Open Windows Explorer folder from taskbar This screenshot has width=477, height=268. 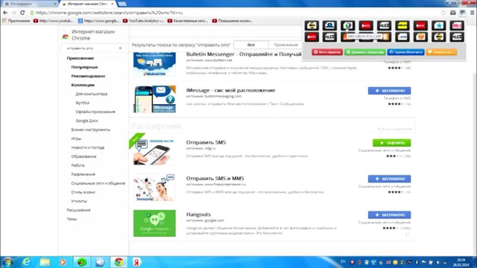pyautogui.click(x=45, y=262)
